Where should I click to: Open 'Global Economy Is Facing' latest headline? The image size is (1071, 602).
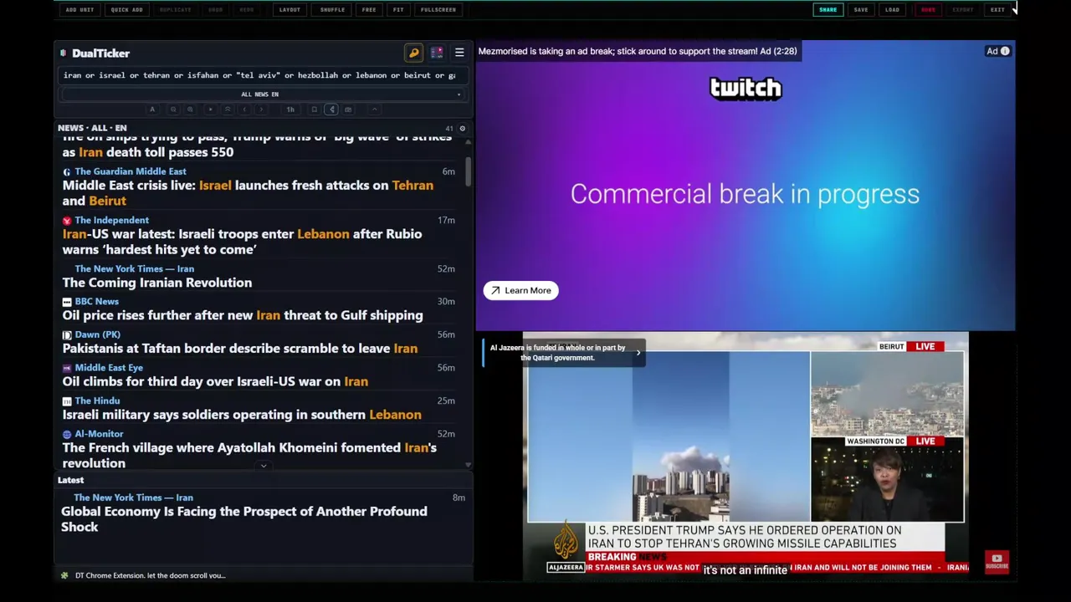click(x=244, y=519)
